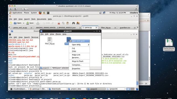Open Properties from context menu
Viewport: 177px width, 99px height.
pos(79,68)
